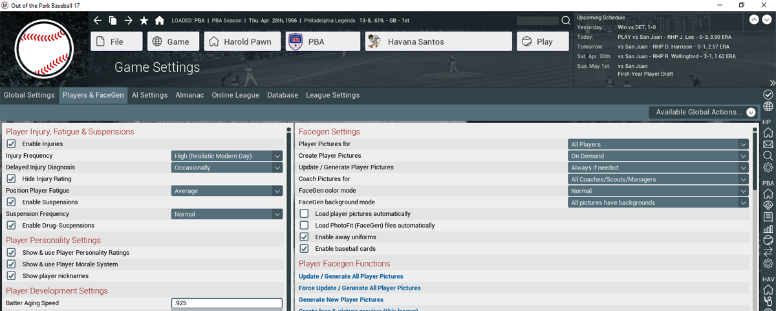This screenshot has width=776, height=311.
Task: Open the page history documents icon
Action: [x=113, y=21]
